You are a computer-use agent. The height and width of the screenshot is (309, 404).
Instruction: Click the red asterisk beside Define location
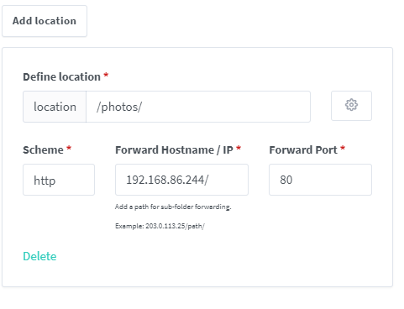click(x=106, y=75)
